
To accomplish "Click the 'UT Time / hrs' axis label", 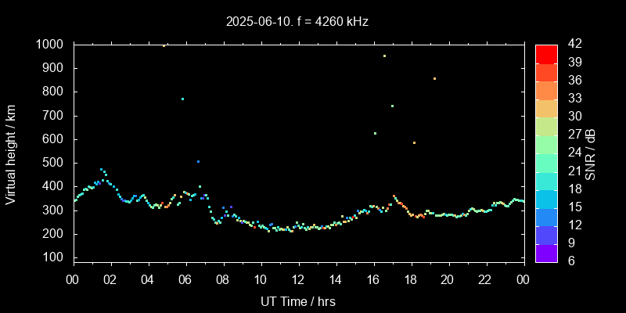I will [x=297, y=300].
